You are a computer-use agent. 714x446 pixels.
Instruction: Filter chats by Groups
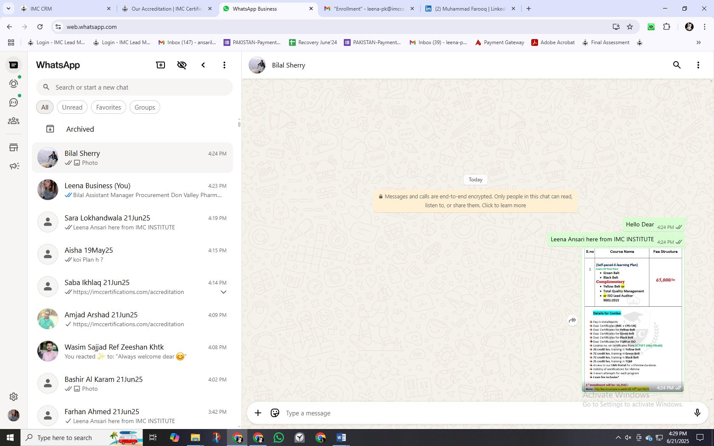(145, 107)
